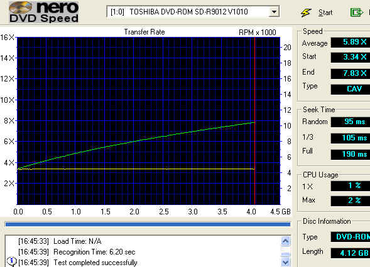Click the drive selector dropdown arrow
The height and width of the screenshot is (267, 370).
(x=274, y=12)
